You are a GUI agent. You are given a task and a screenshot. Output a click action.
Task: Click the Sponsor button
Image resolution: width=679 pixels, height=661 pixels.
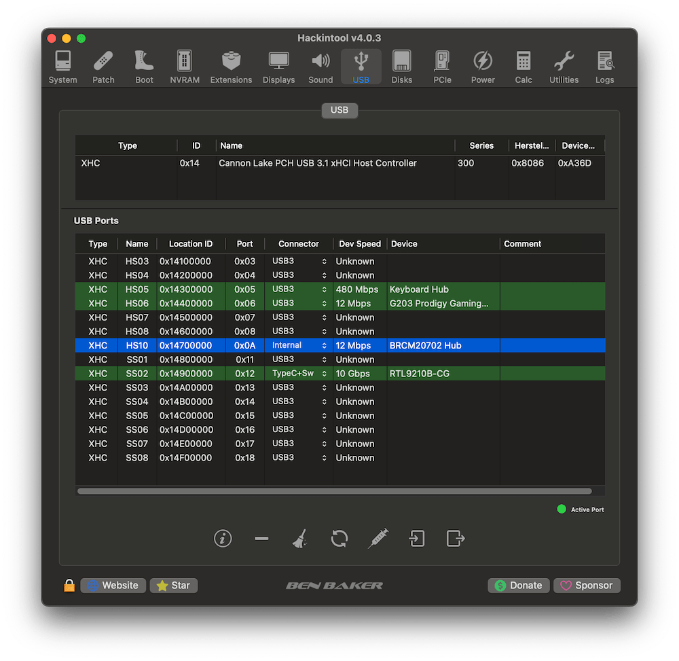tap(587, 585)
